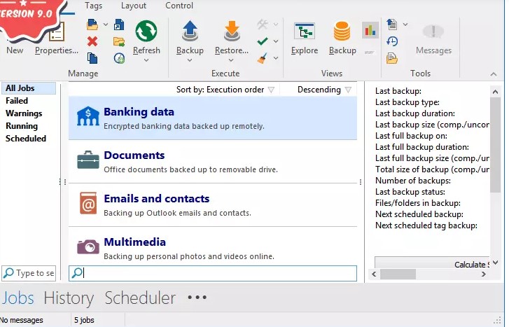Select the Multimedia job camera icon
Screen dimensions: 509x327
[88, 246]
